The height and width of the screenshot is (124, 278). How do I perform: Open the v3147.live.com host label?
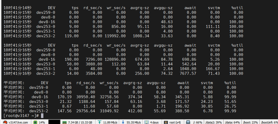(x=18, y=122)
